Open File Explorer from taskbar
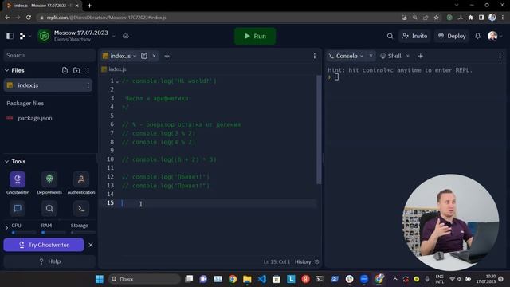 pyautogui.click(x=247, y=279)
